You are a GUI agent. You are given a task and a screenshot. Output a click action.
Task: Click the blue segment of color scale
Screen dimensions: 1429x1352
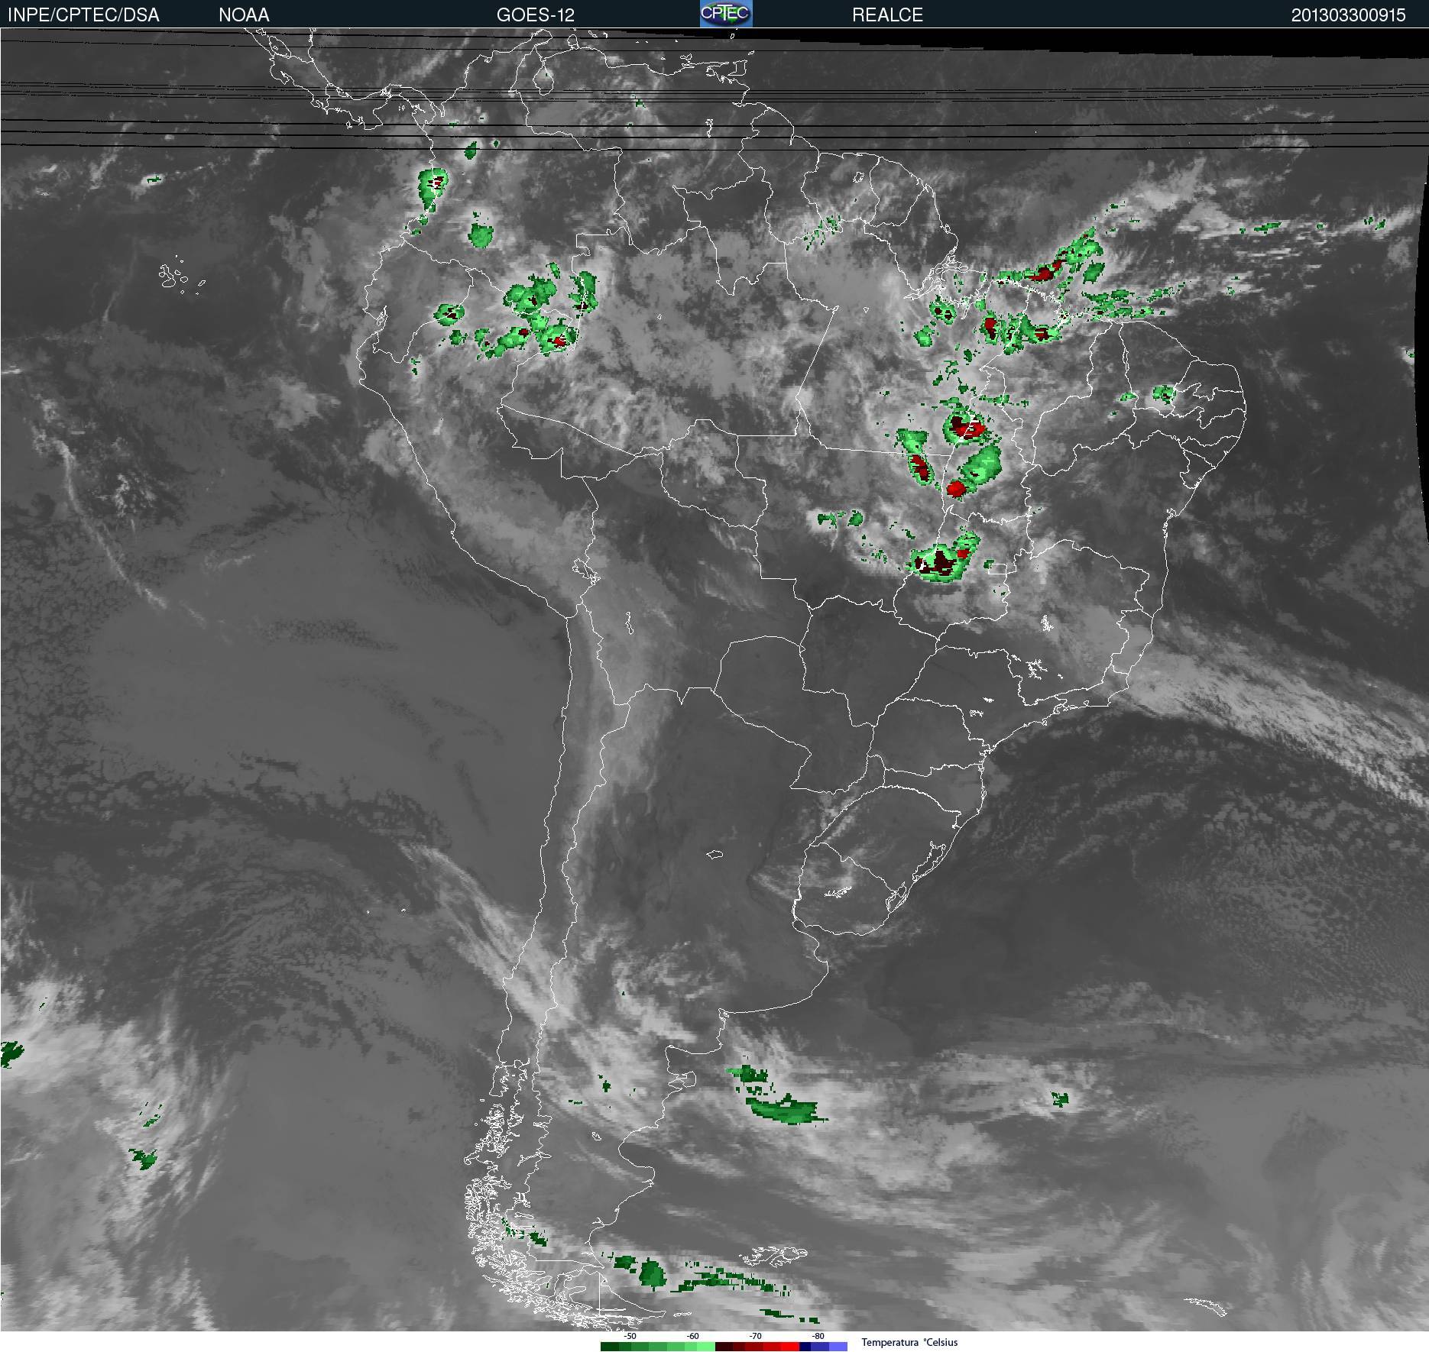tap(824, 1347)
